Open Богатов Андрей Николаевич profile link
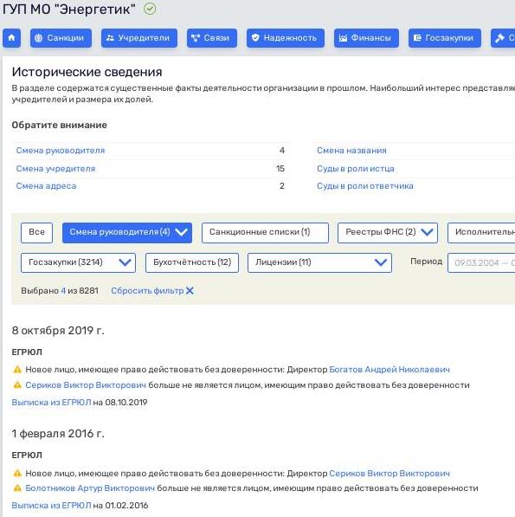 click(389, 370)
